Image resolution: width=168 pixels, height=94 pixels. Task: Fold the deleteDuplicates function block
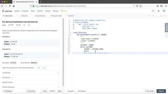tap(71, 35)
